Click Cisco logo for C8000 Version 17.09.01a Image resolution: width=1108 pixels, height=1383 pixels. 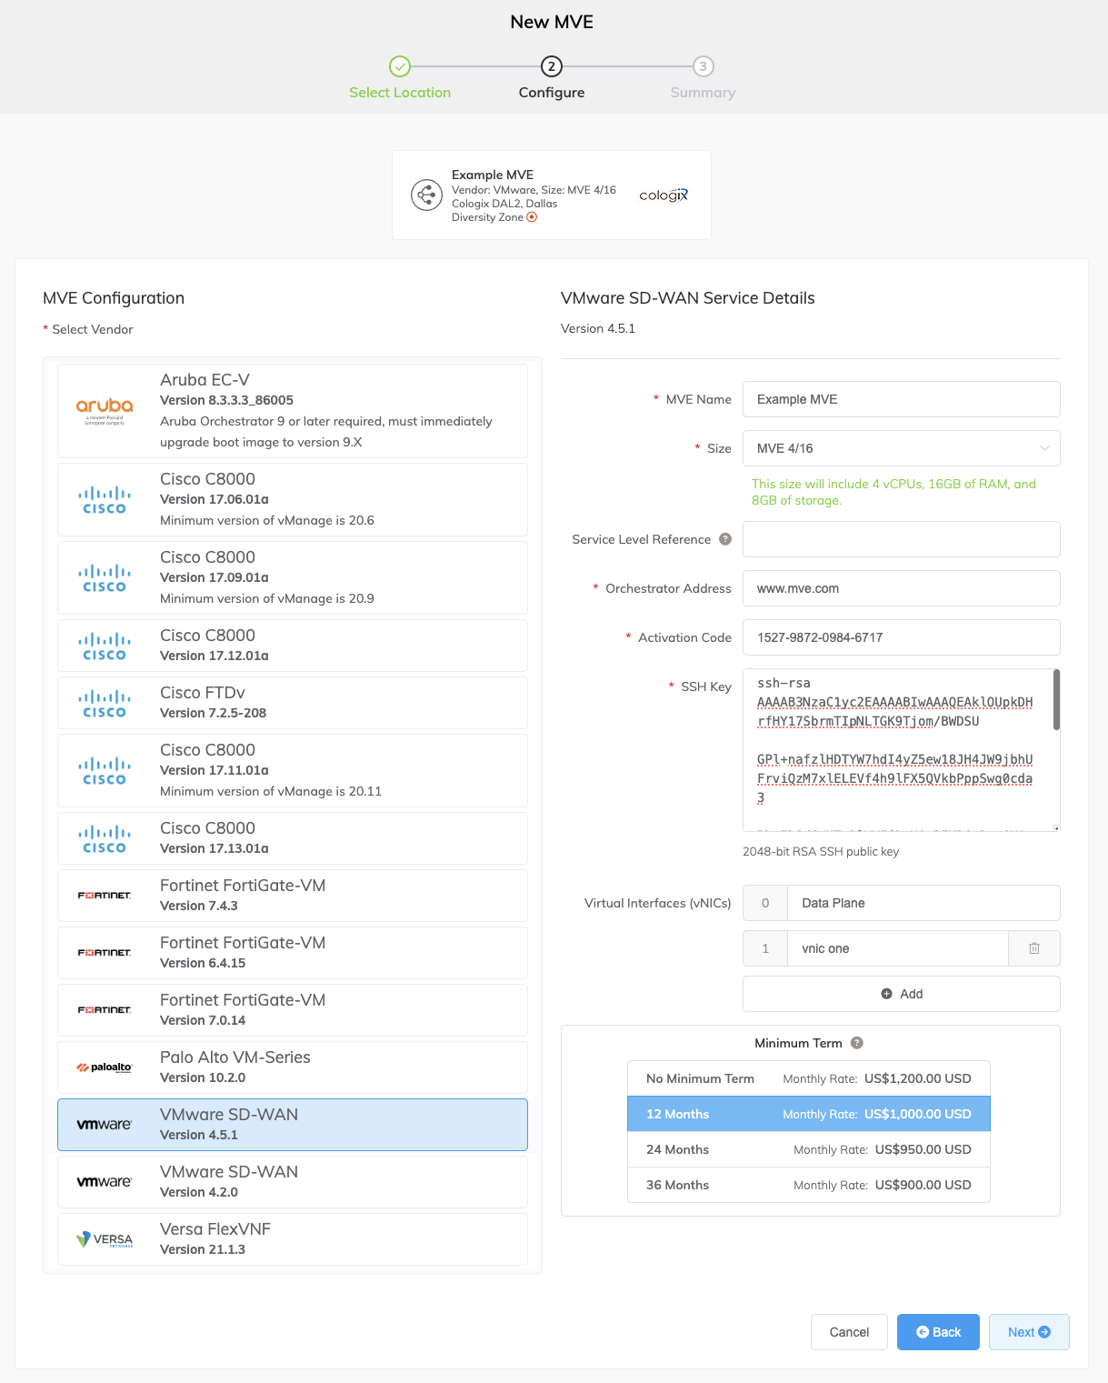tap(105, 578)
